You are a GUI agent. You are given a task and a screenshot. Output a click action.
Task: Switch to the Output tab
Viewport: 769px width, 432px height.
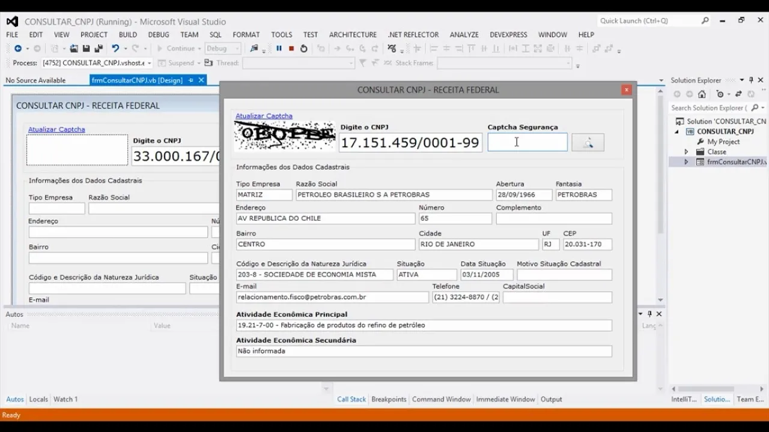pos(551,399)
